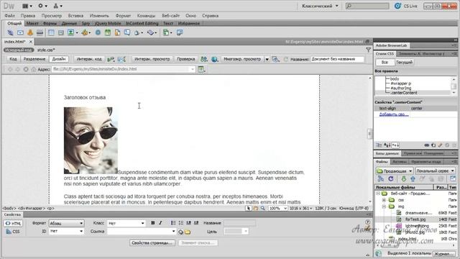Expand the css folder in Files tree
This screenshot has width=460, height=259.
384,200
